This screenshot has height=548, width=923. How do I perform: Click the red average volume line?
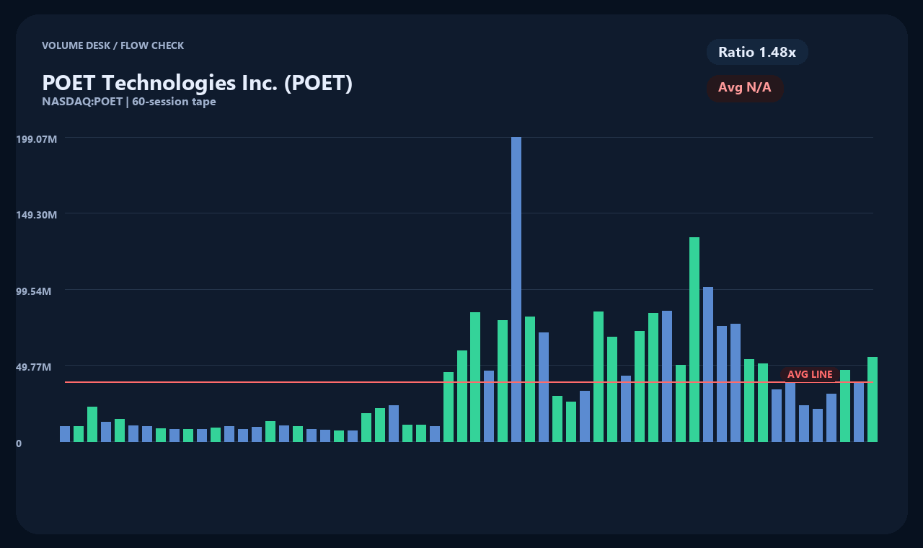point(469,382)
